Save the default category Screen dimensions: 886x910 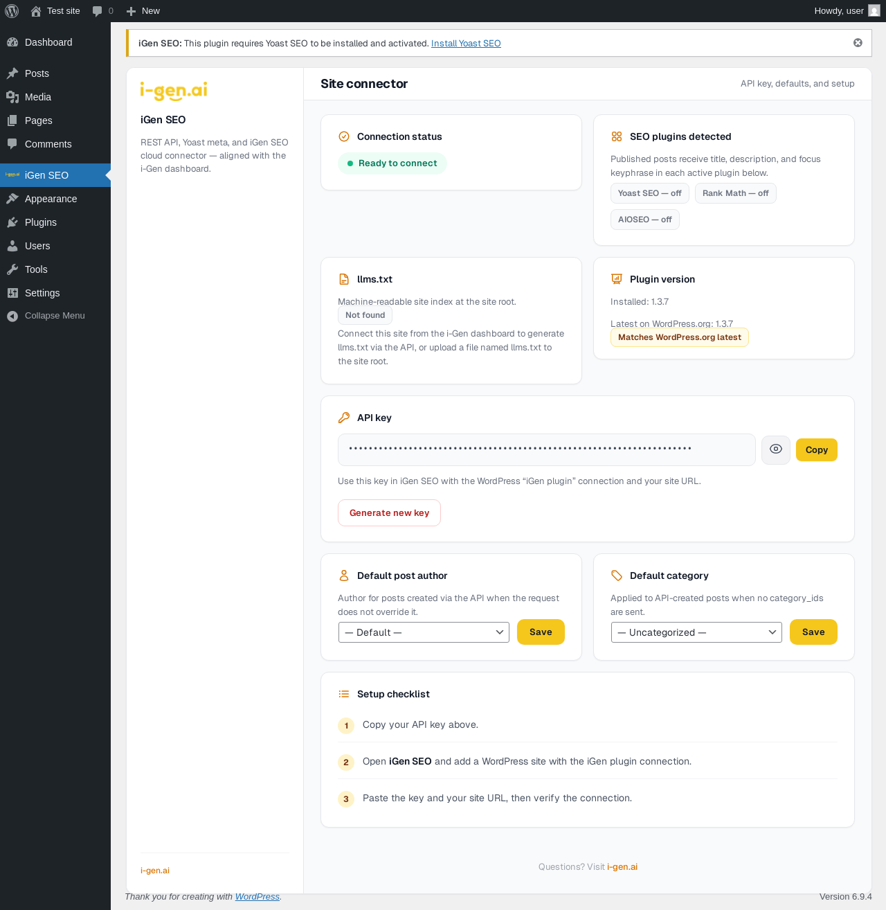(x=813, y=632)
